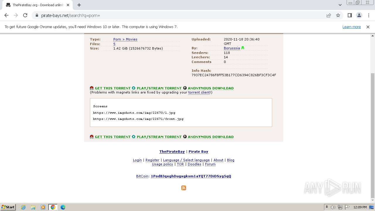
Task: Click the upper anonymous download icon
Action: point(185,88)
